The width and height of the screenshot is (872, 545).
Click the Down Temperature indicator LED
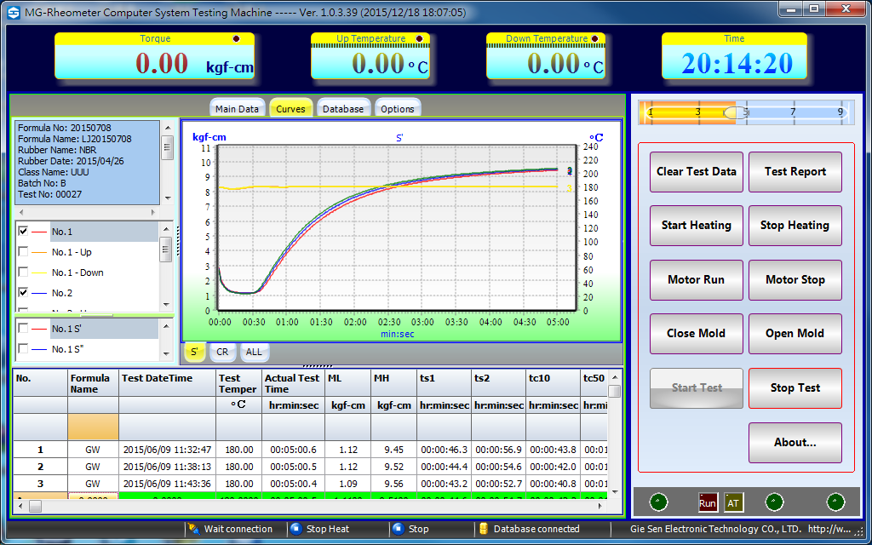point(594,39)
